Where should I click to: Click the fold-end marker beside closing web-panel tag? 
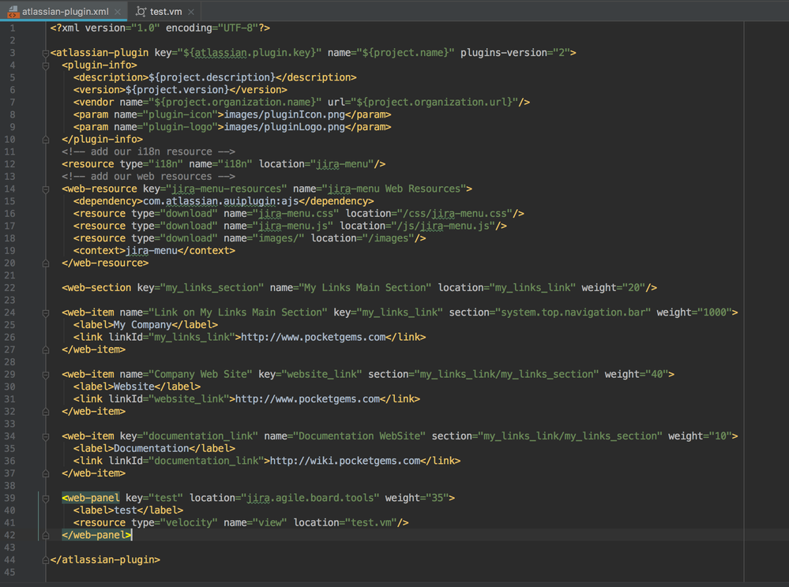(x=46, y=535)
